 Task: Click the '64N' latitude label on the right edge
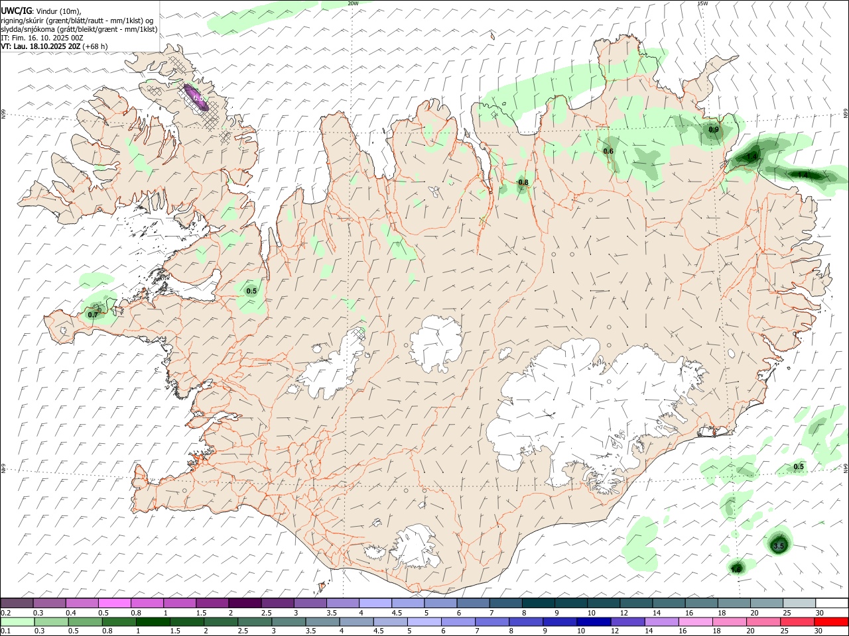tap(846, 469)
